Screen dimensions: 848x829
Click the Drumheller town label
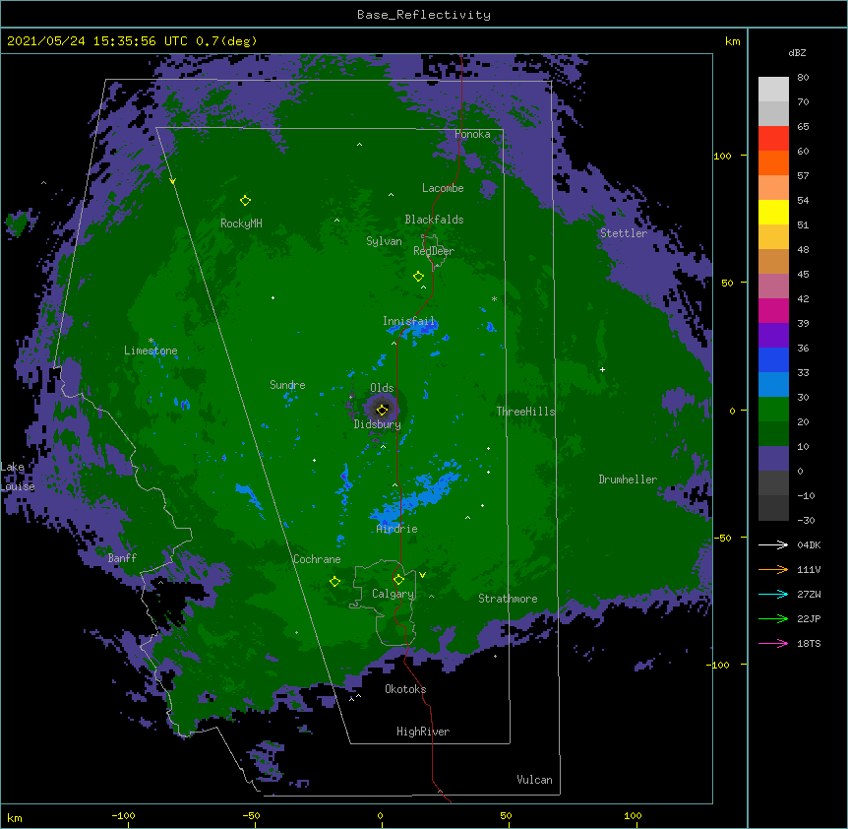(628, 479)
